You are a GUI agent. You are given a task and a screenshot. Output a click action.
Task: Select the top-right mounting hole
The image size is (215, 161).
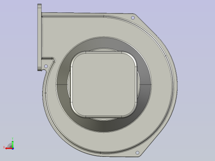[133, 18]
